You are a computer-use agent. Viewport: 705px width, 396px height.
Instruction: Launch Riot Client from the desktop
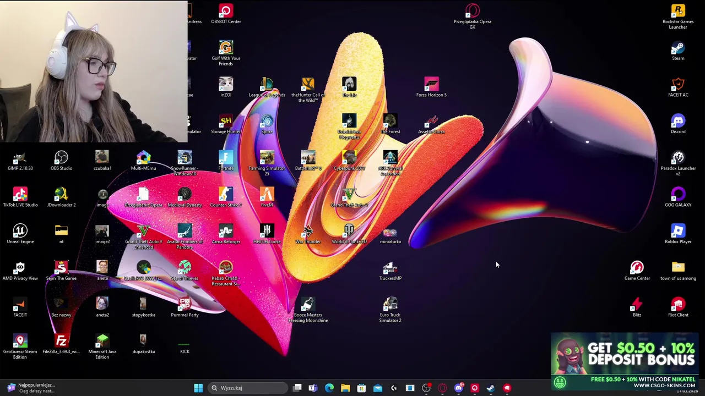(678, 307)
